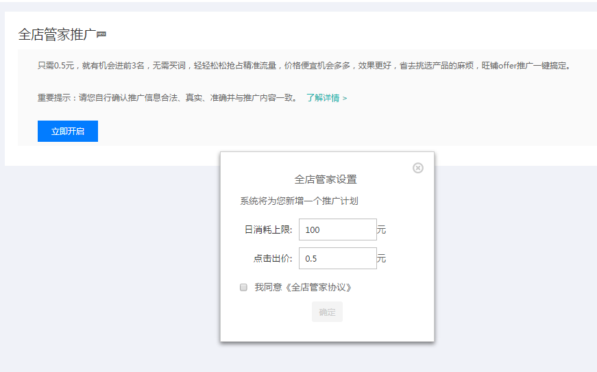The width and height of the screenshot is (597, 372).
Task: Click the 元 unit after 点击出价 field
Action: click(382, 259)
